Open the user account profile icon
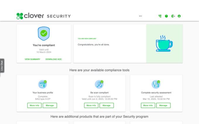Image resolution: width=199 pixels, height=124 pixels. point(179,16)
